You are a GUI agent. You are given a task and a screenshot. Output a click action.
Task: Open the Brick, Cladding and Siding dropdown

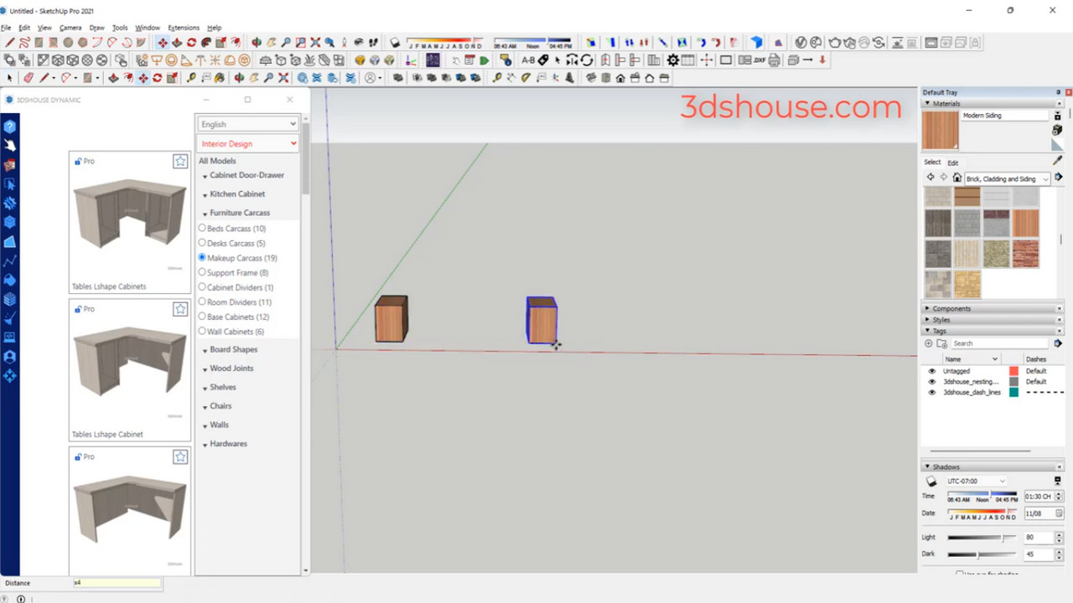tap(1007, 178)
